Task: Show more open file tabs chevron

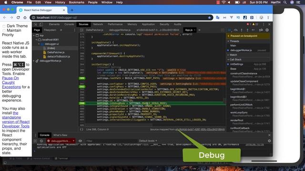Action: (x=199, y=30)
